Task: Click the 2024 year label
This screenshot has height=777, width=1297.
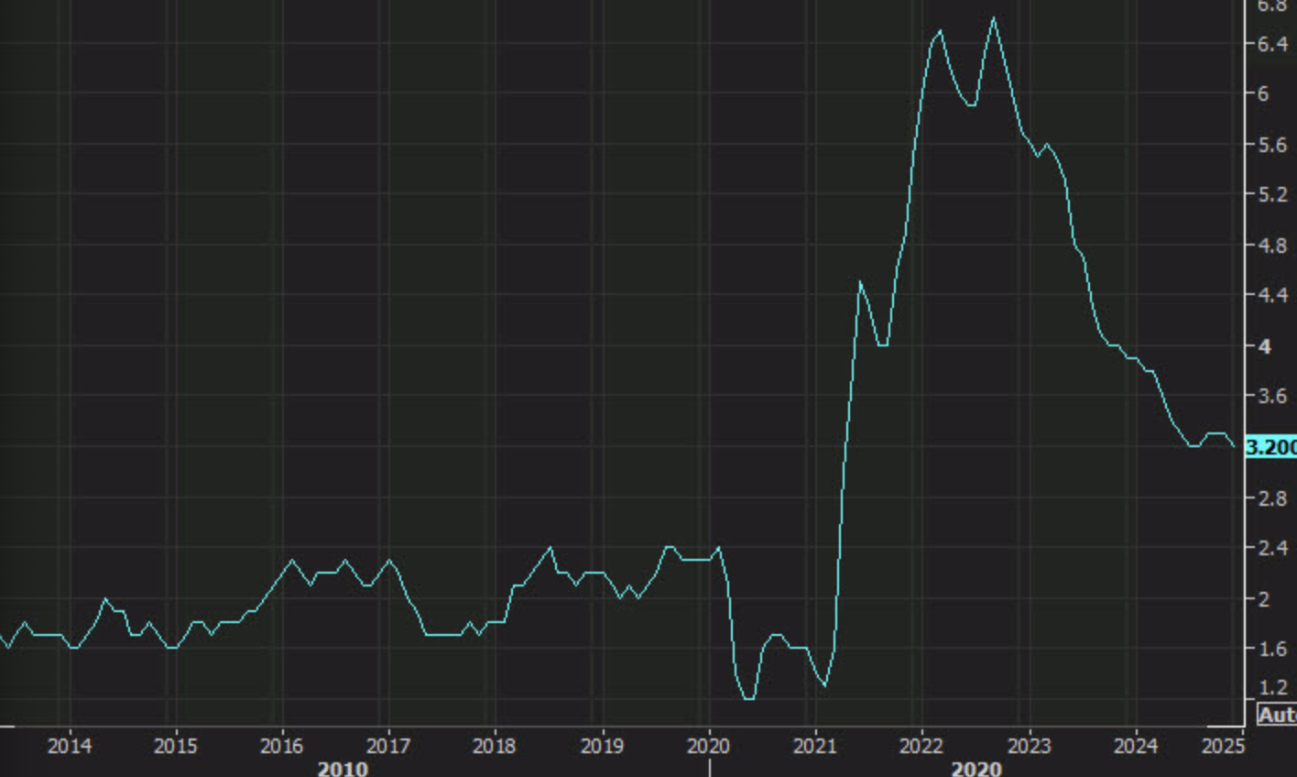Action: click(x=1135, y=745)
